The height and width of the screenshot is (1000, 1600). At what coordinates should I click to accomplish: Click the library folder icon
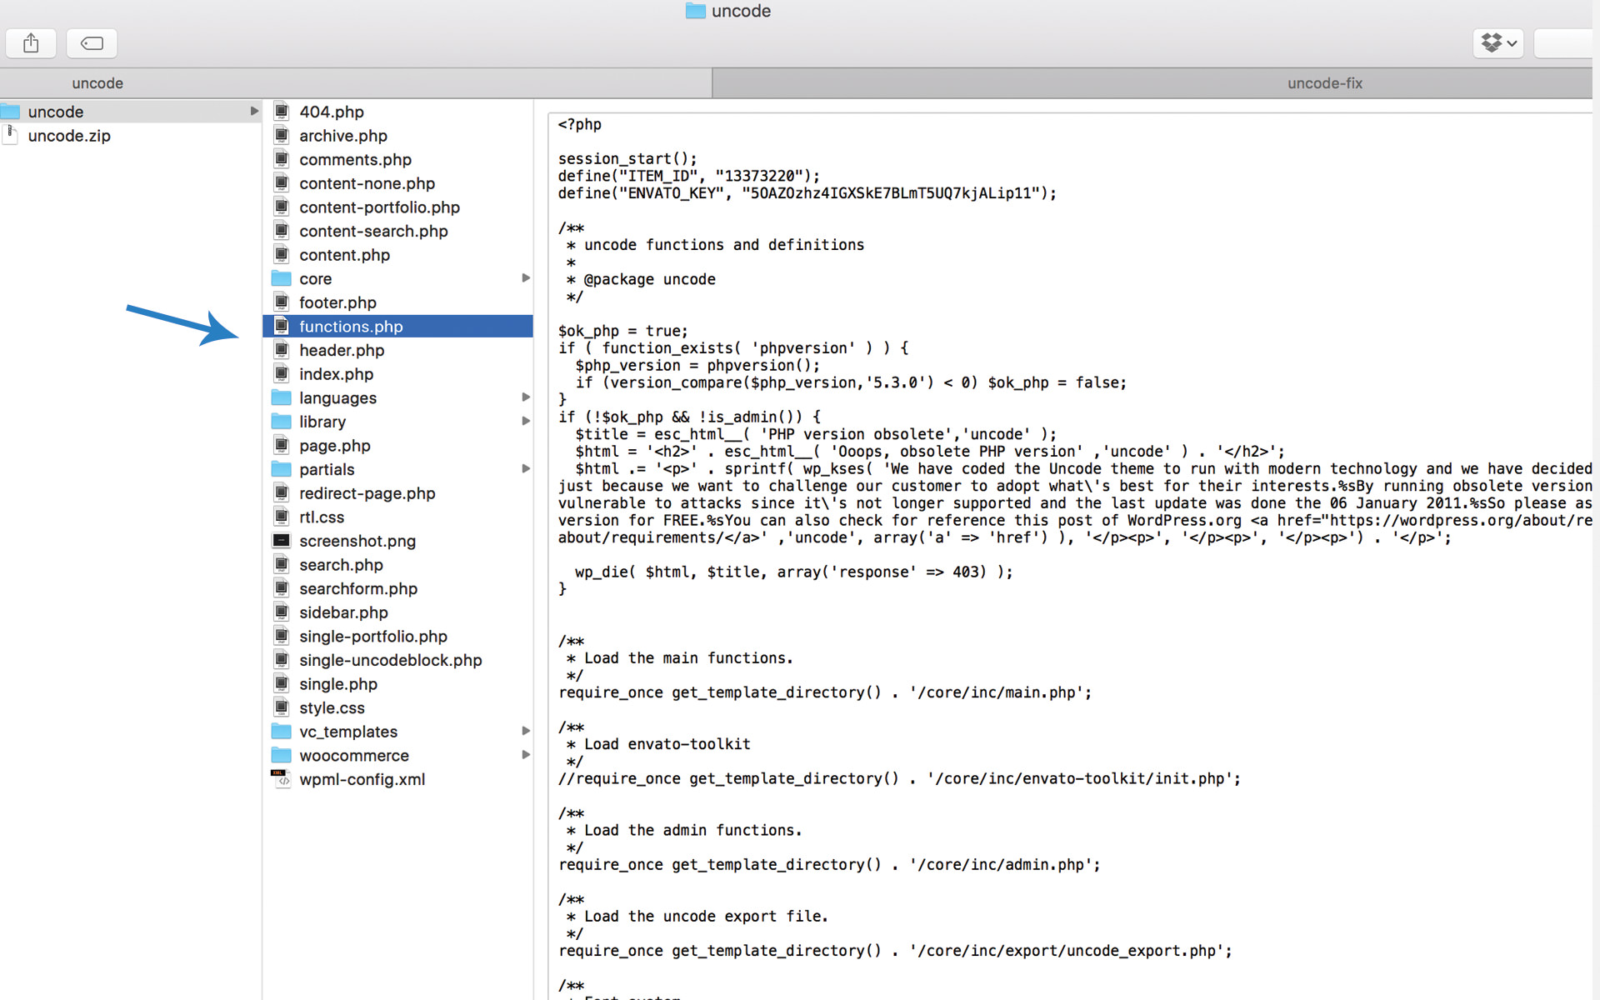(282, 422)
